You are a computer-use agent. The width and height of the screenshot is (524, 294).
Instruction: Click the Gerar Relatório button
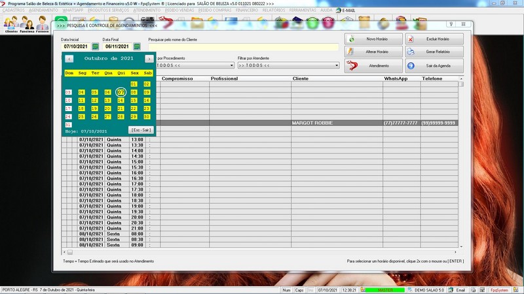pos(434,52)
